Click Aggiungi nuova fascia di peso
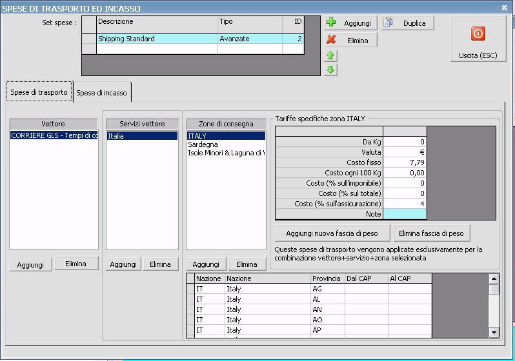Viewport: 515px width, 361px height. (332, 233)
